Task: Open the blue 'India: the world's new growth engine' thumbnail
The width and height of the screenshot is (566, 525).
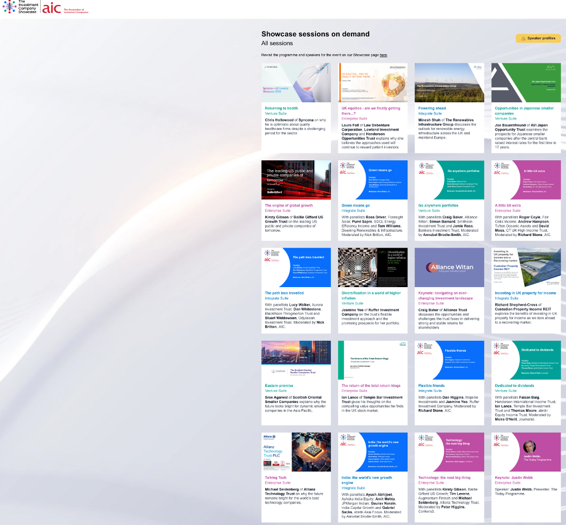Action: click(372, 452)
